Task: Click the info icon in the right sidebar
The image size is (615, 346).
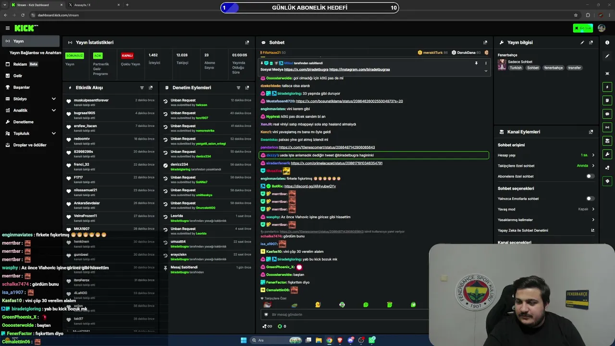Action: 607,43
